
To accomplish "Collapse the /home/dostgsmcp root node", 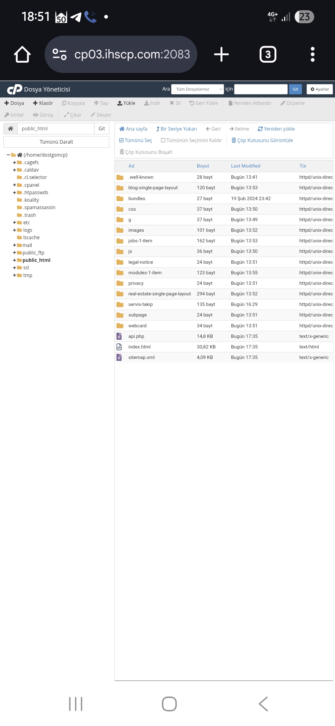I will (8, 155).
